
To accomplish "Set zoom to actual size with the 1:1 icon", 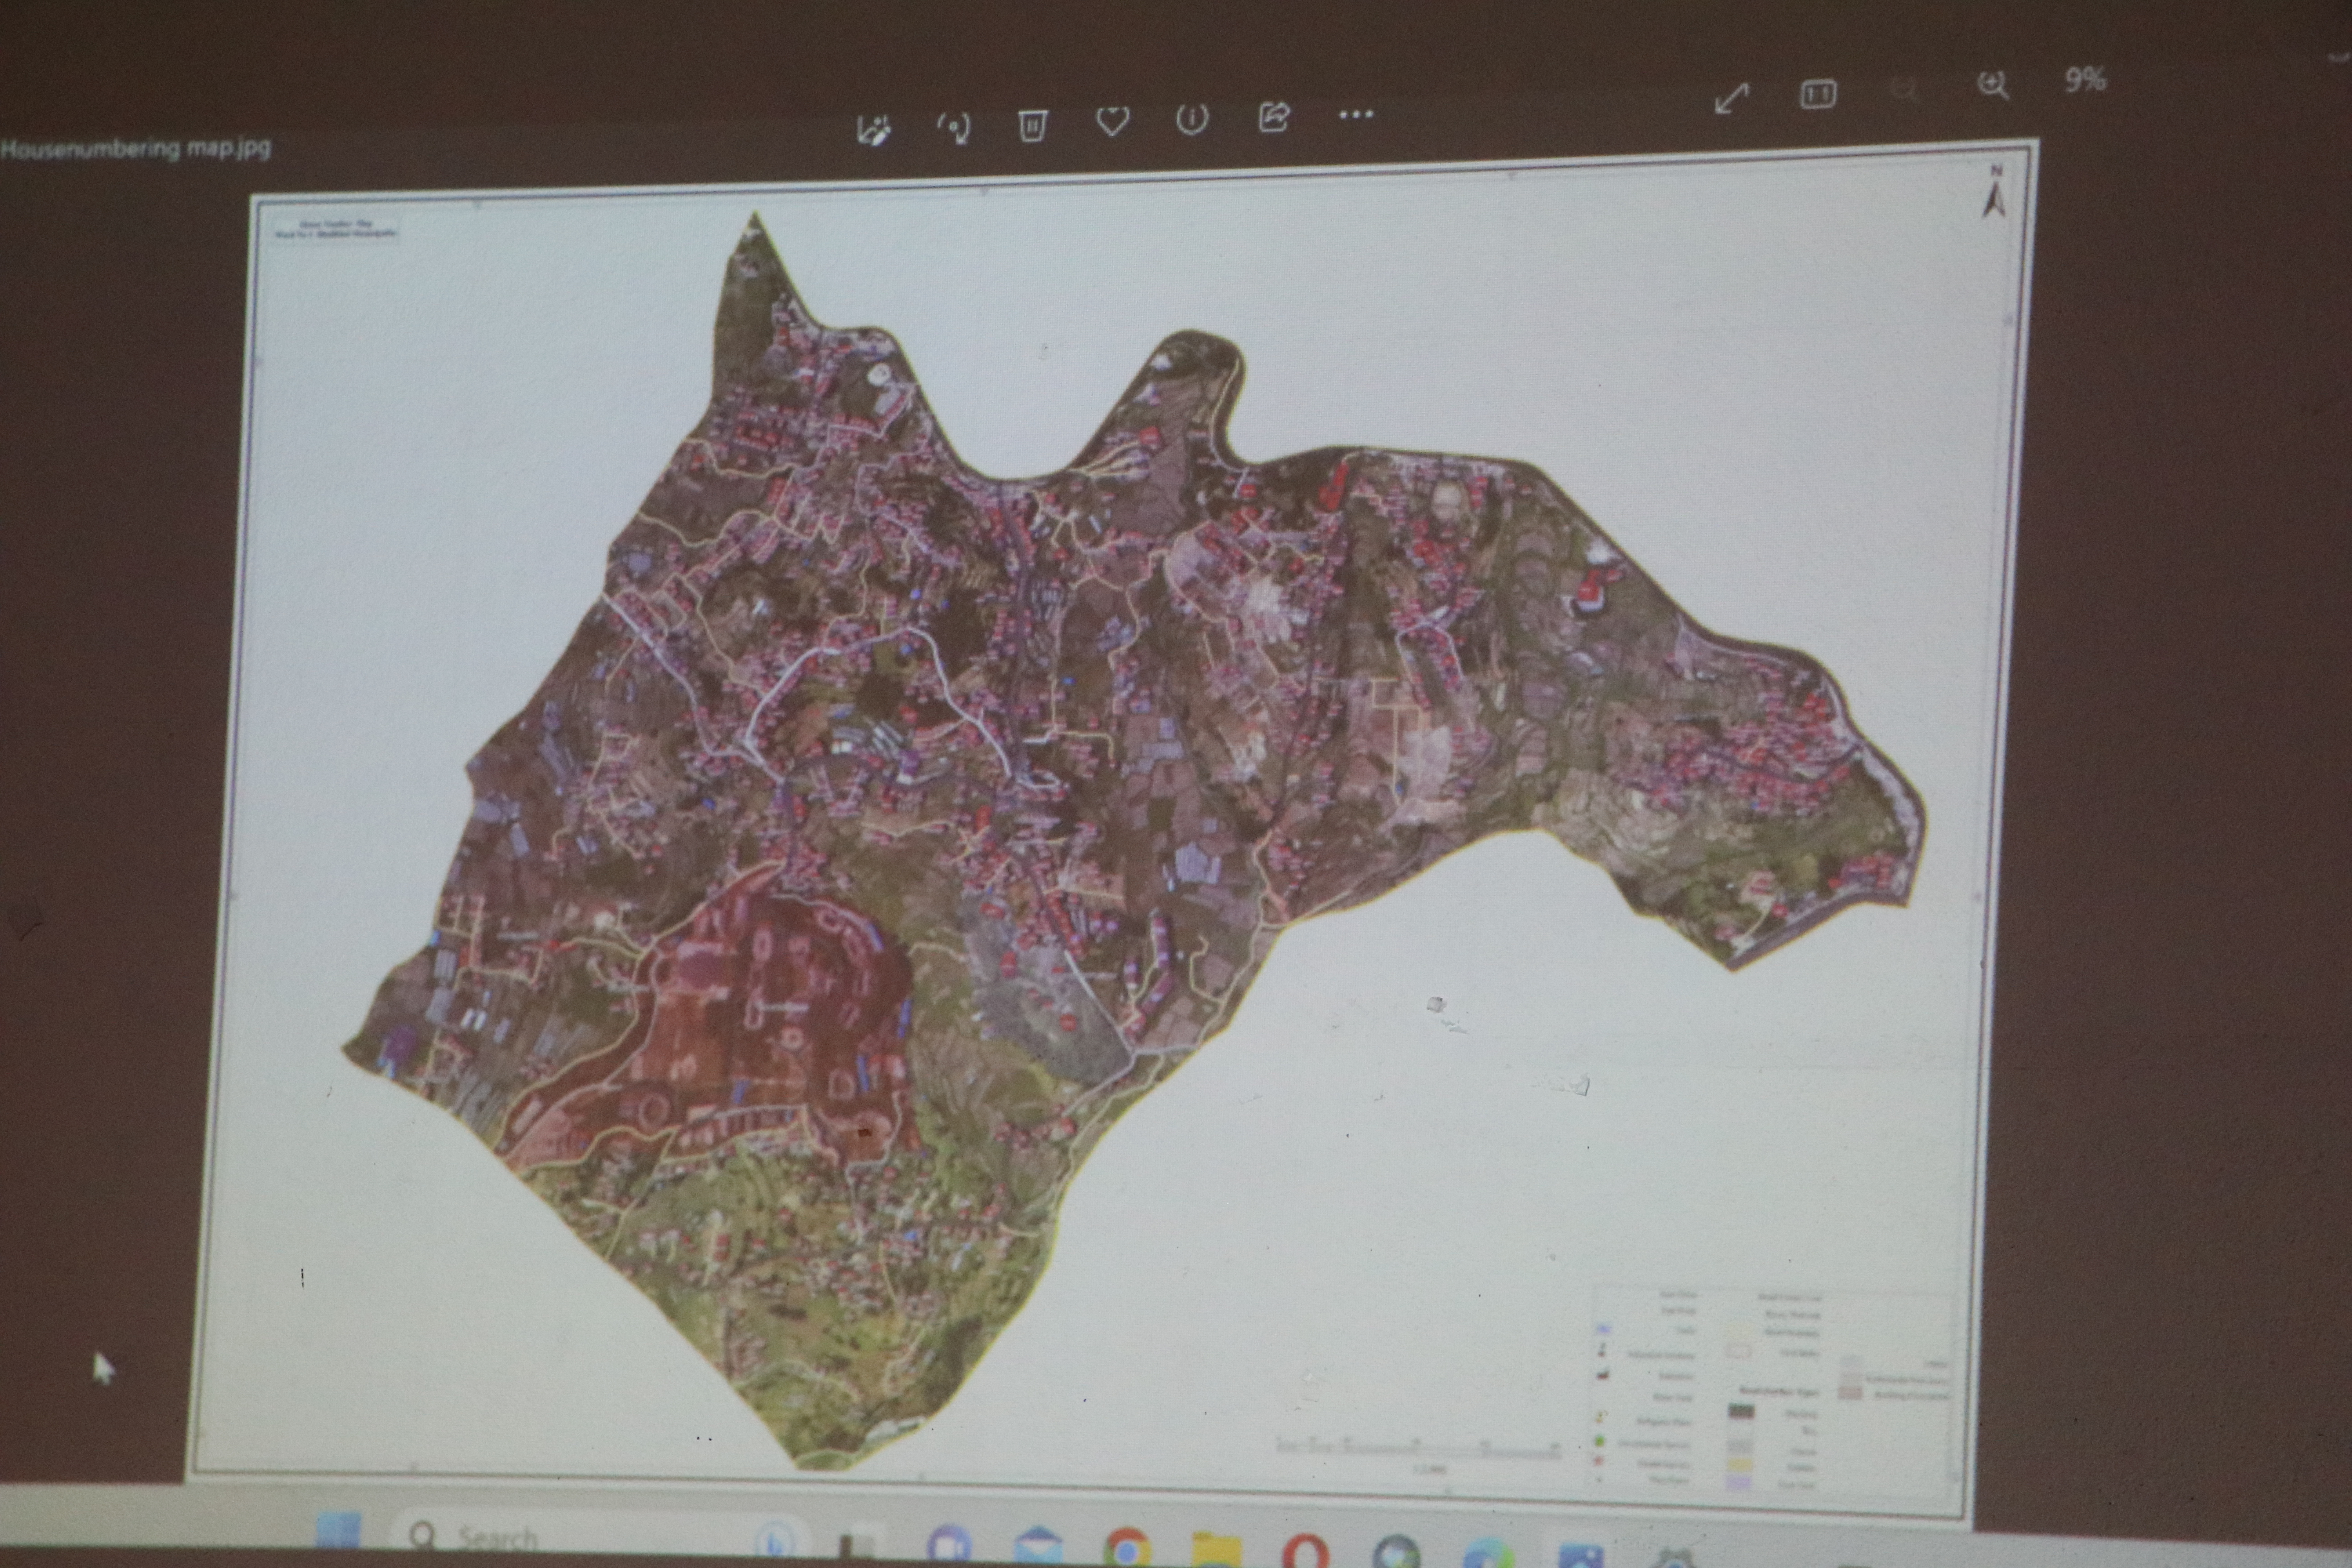I will click(1818, 94).
